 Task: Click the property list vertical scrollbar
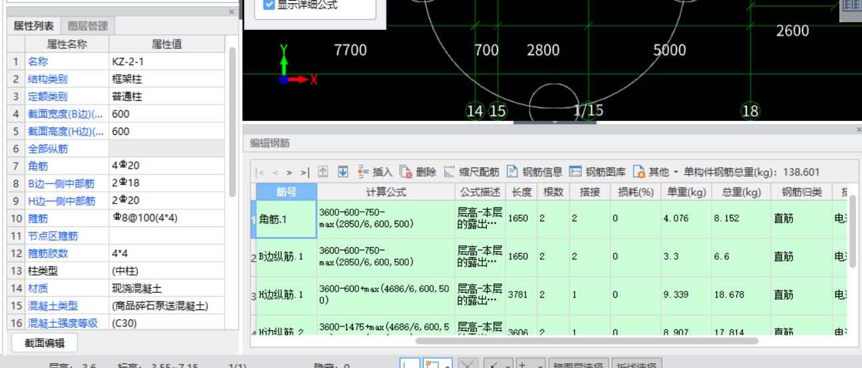[x=232, y=121]
